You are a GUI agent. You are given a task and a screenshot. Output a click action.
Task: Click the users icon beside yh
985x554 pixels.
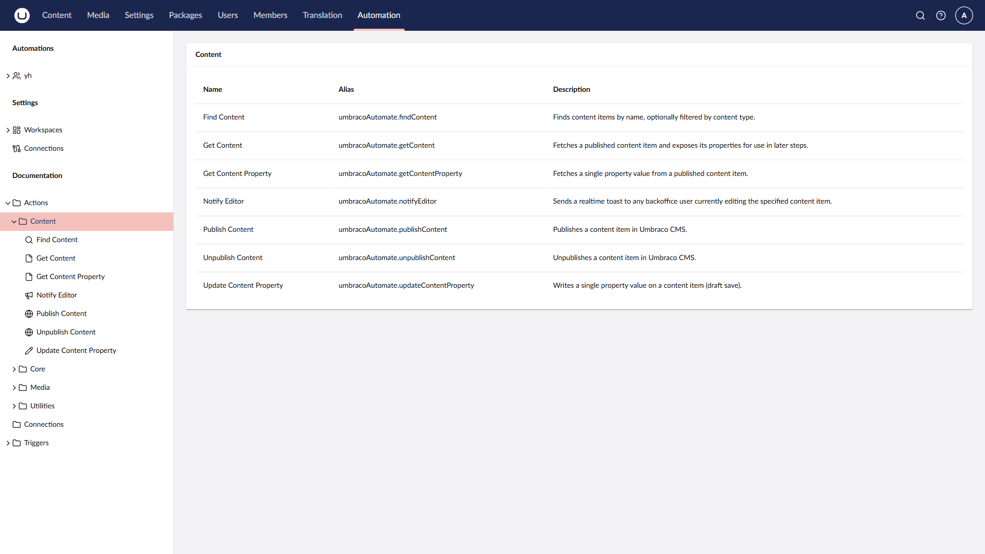click(x=17, y=76)
